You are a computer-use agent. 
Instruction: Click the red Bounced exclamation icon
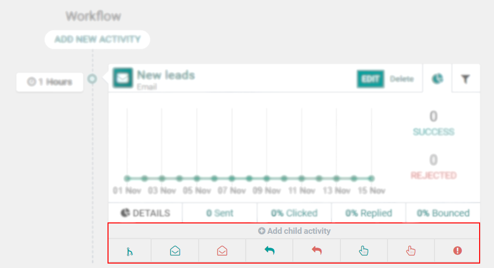pyautogui.click(x=457, y=251)
